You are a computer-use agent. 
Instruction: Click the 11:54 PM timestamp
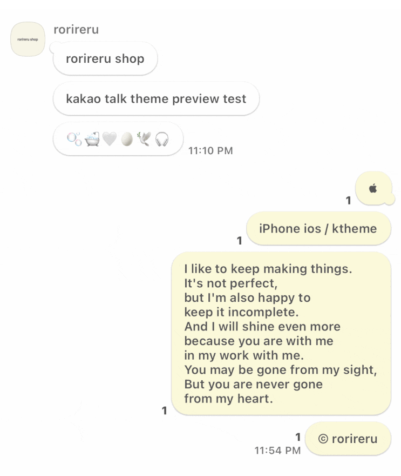[277, 451]
